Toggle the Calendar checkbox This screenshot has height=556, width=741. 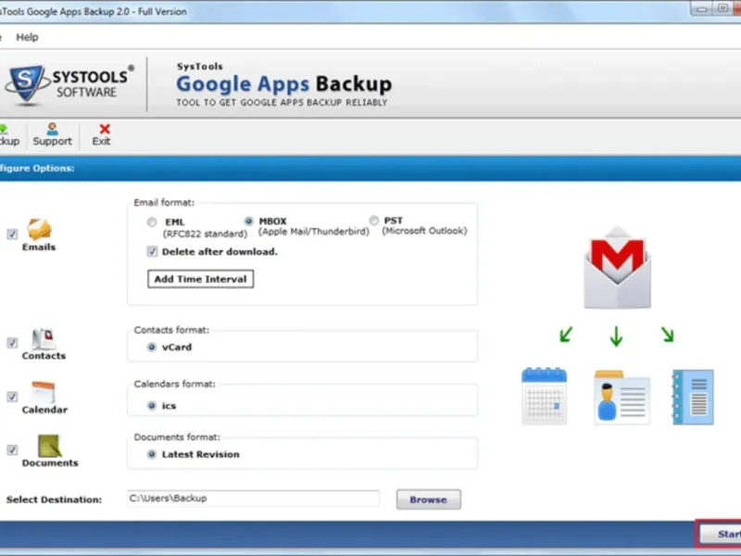[12, 397]
